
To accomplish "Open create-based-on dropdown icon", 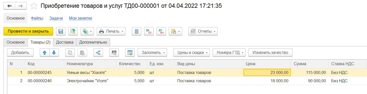I will [x=87, y=31].
